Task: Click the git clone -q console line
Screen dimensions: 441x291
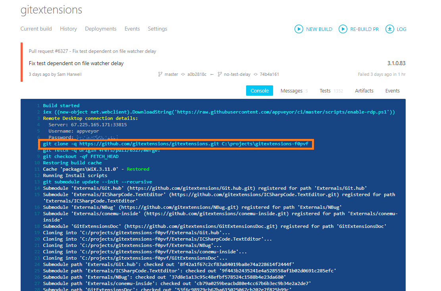Action: pos(175,144)
